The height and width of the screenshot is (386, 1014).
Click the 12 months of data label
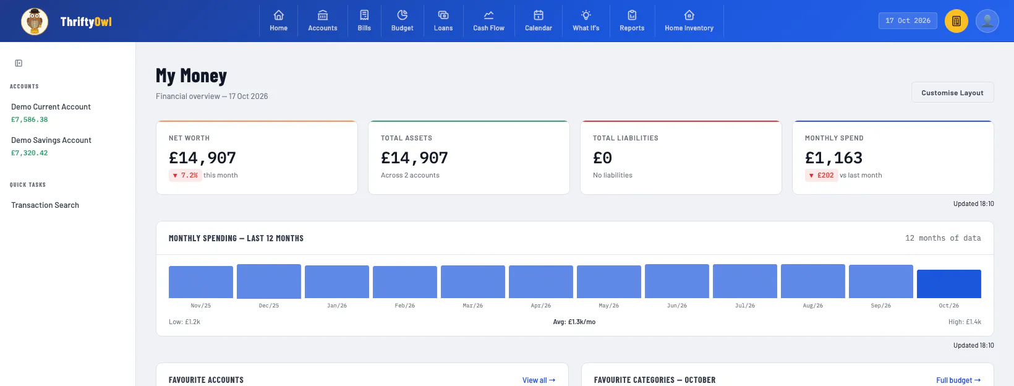click(x=943, y=238)
